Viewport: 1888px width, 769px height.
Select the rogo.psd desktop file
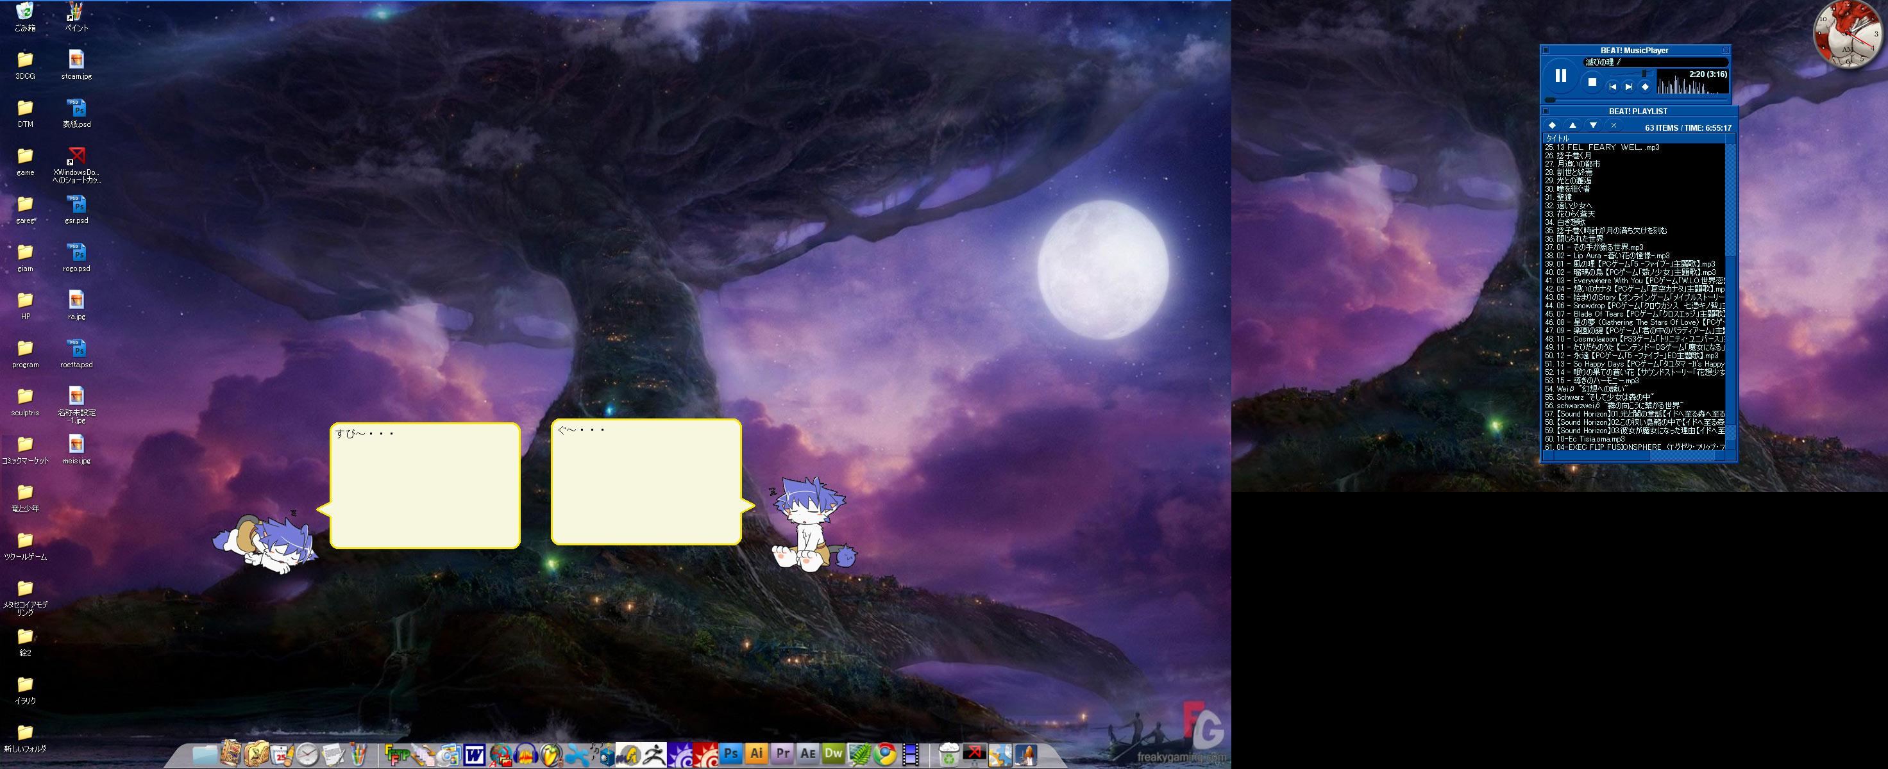click(76, 257)
